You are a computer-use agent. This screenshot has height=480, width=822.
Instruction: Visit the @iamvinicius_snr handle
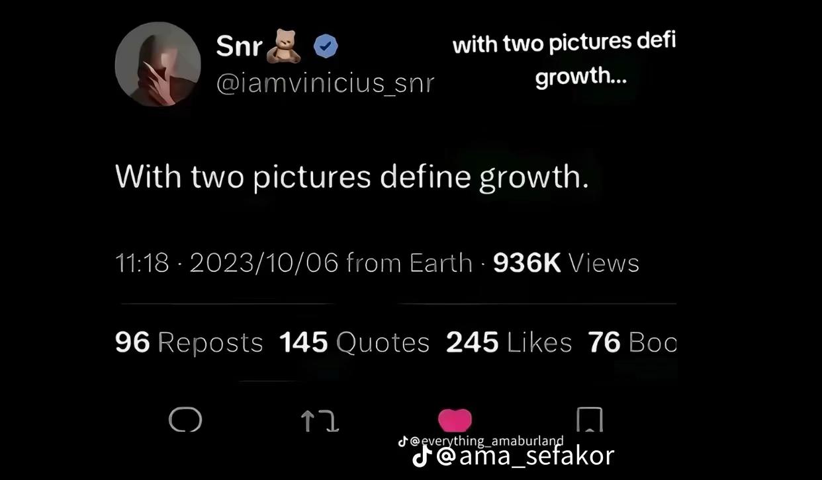[x=325, y=83]
